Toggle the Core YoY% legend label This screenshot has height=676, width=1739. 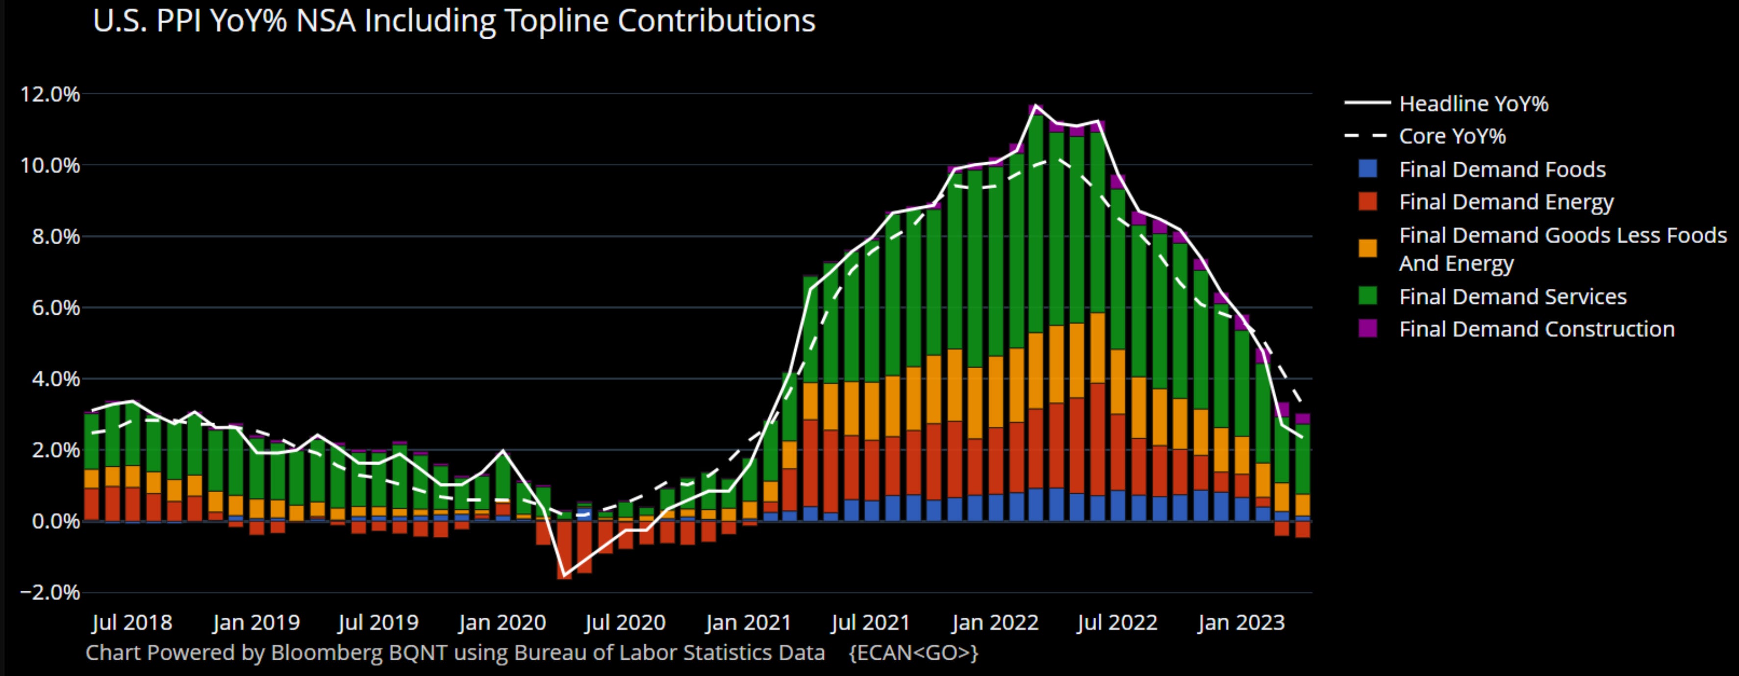click(1452, 136)
